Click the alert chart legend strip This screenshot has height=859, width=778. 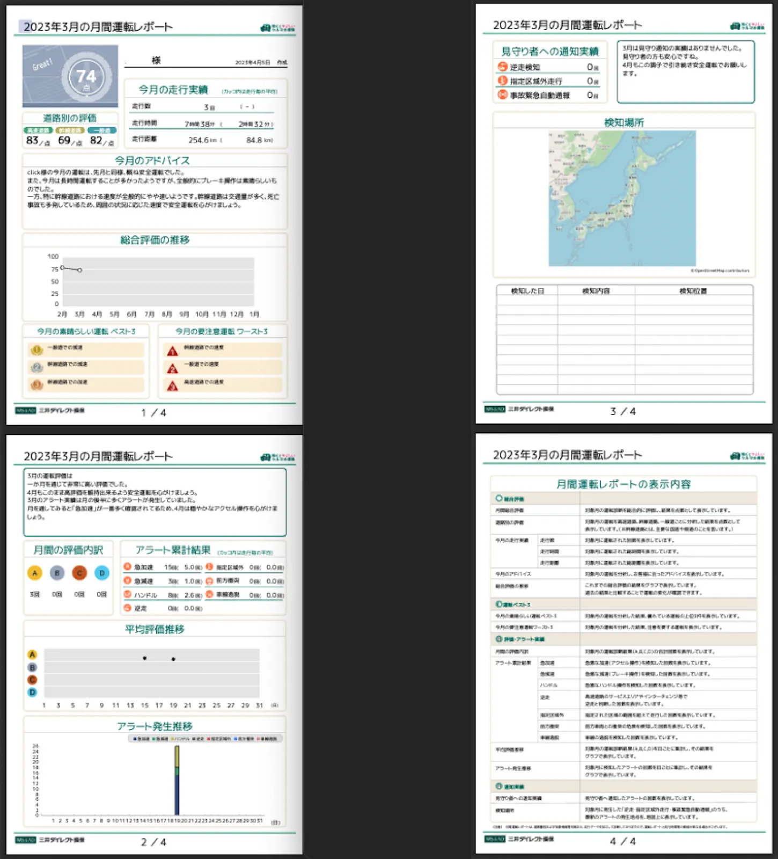tap(205, 739)
